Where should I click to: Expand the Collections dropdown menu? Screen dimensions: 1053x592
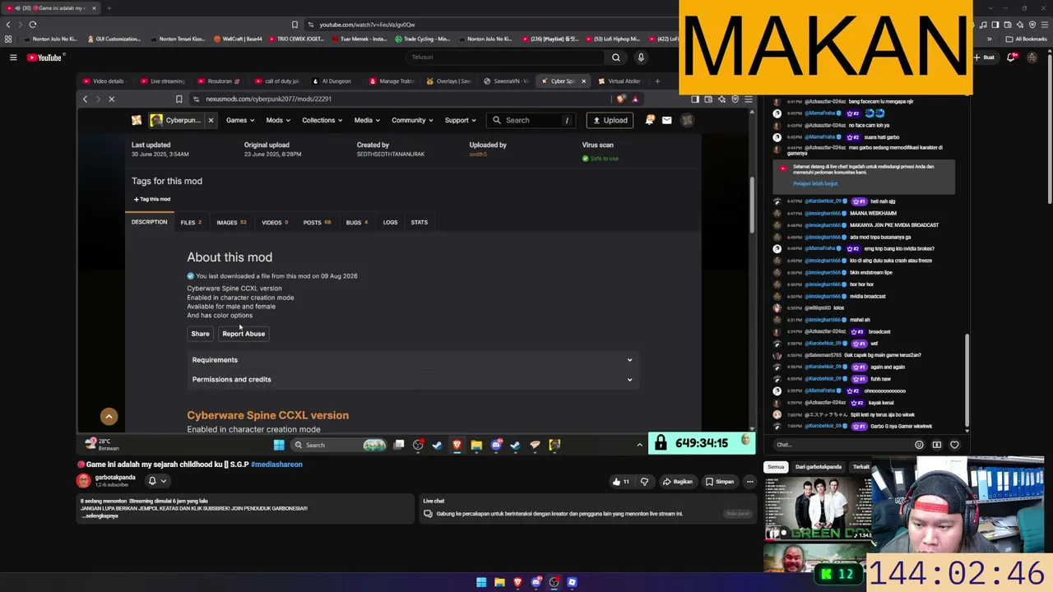tap(322, 120)
